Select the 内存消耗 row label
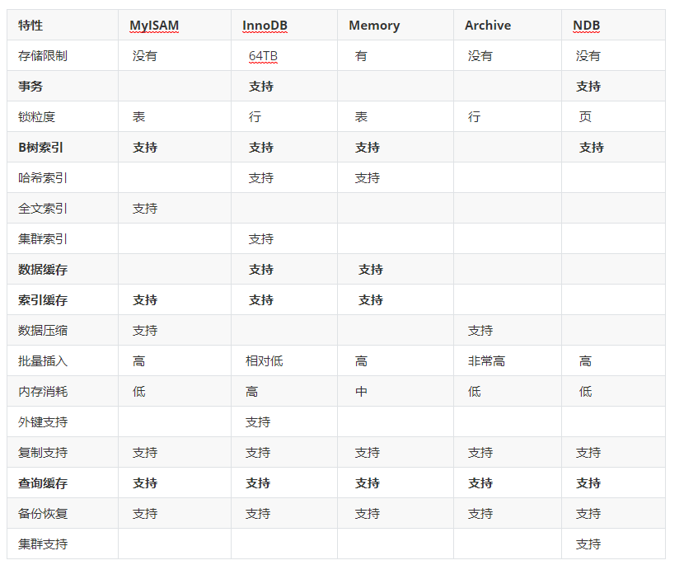 tap(43, 392)
